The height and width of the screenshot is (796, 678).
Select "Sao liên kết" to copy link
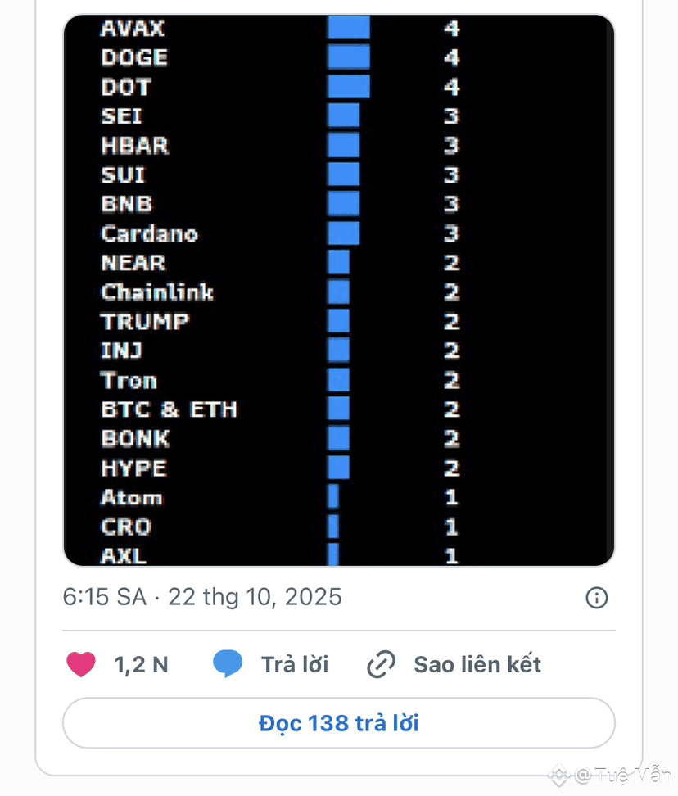477,664
